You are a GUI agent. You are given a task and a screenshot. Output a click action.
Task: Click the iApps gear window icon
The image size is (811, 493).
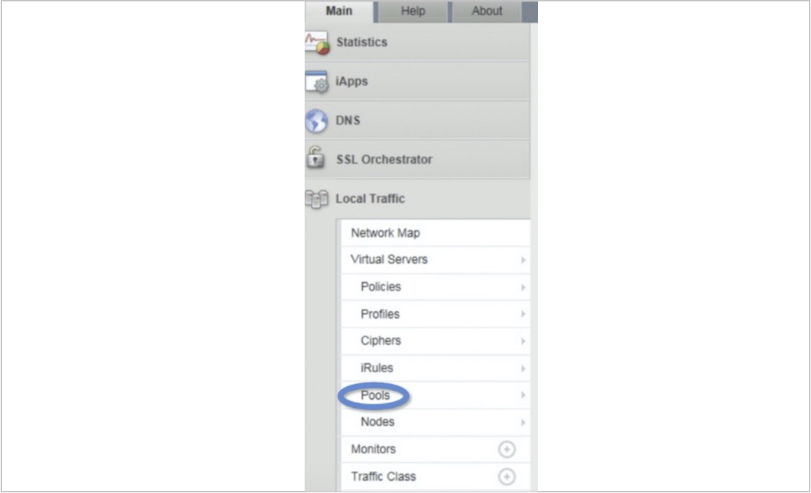316,82
